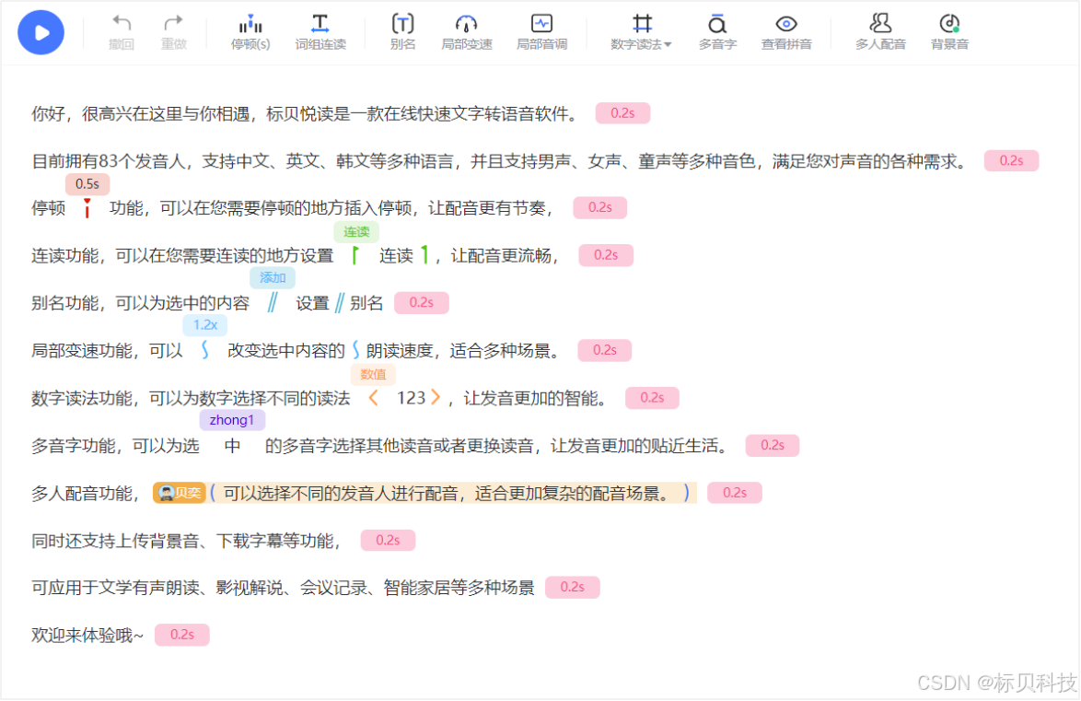Click the orange 数值 number tag
The height and width of the screenshot is (701, 1081).
click(x=373, y=374)
